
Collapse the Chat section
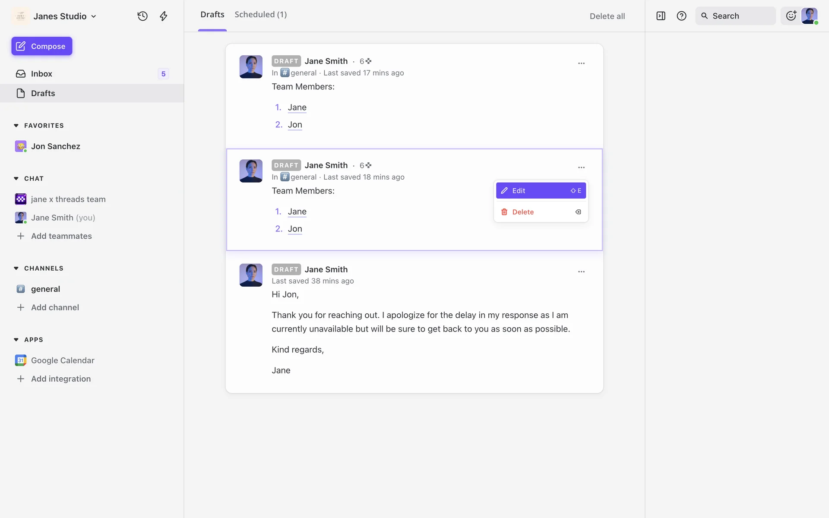point(16,179)
